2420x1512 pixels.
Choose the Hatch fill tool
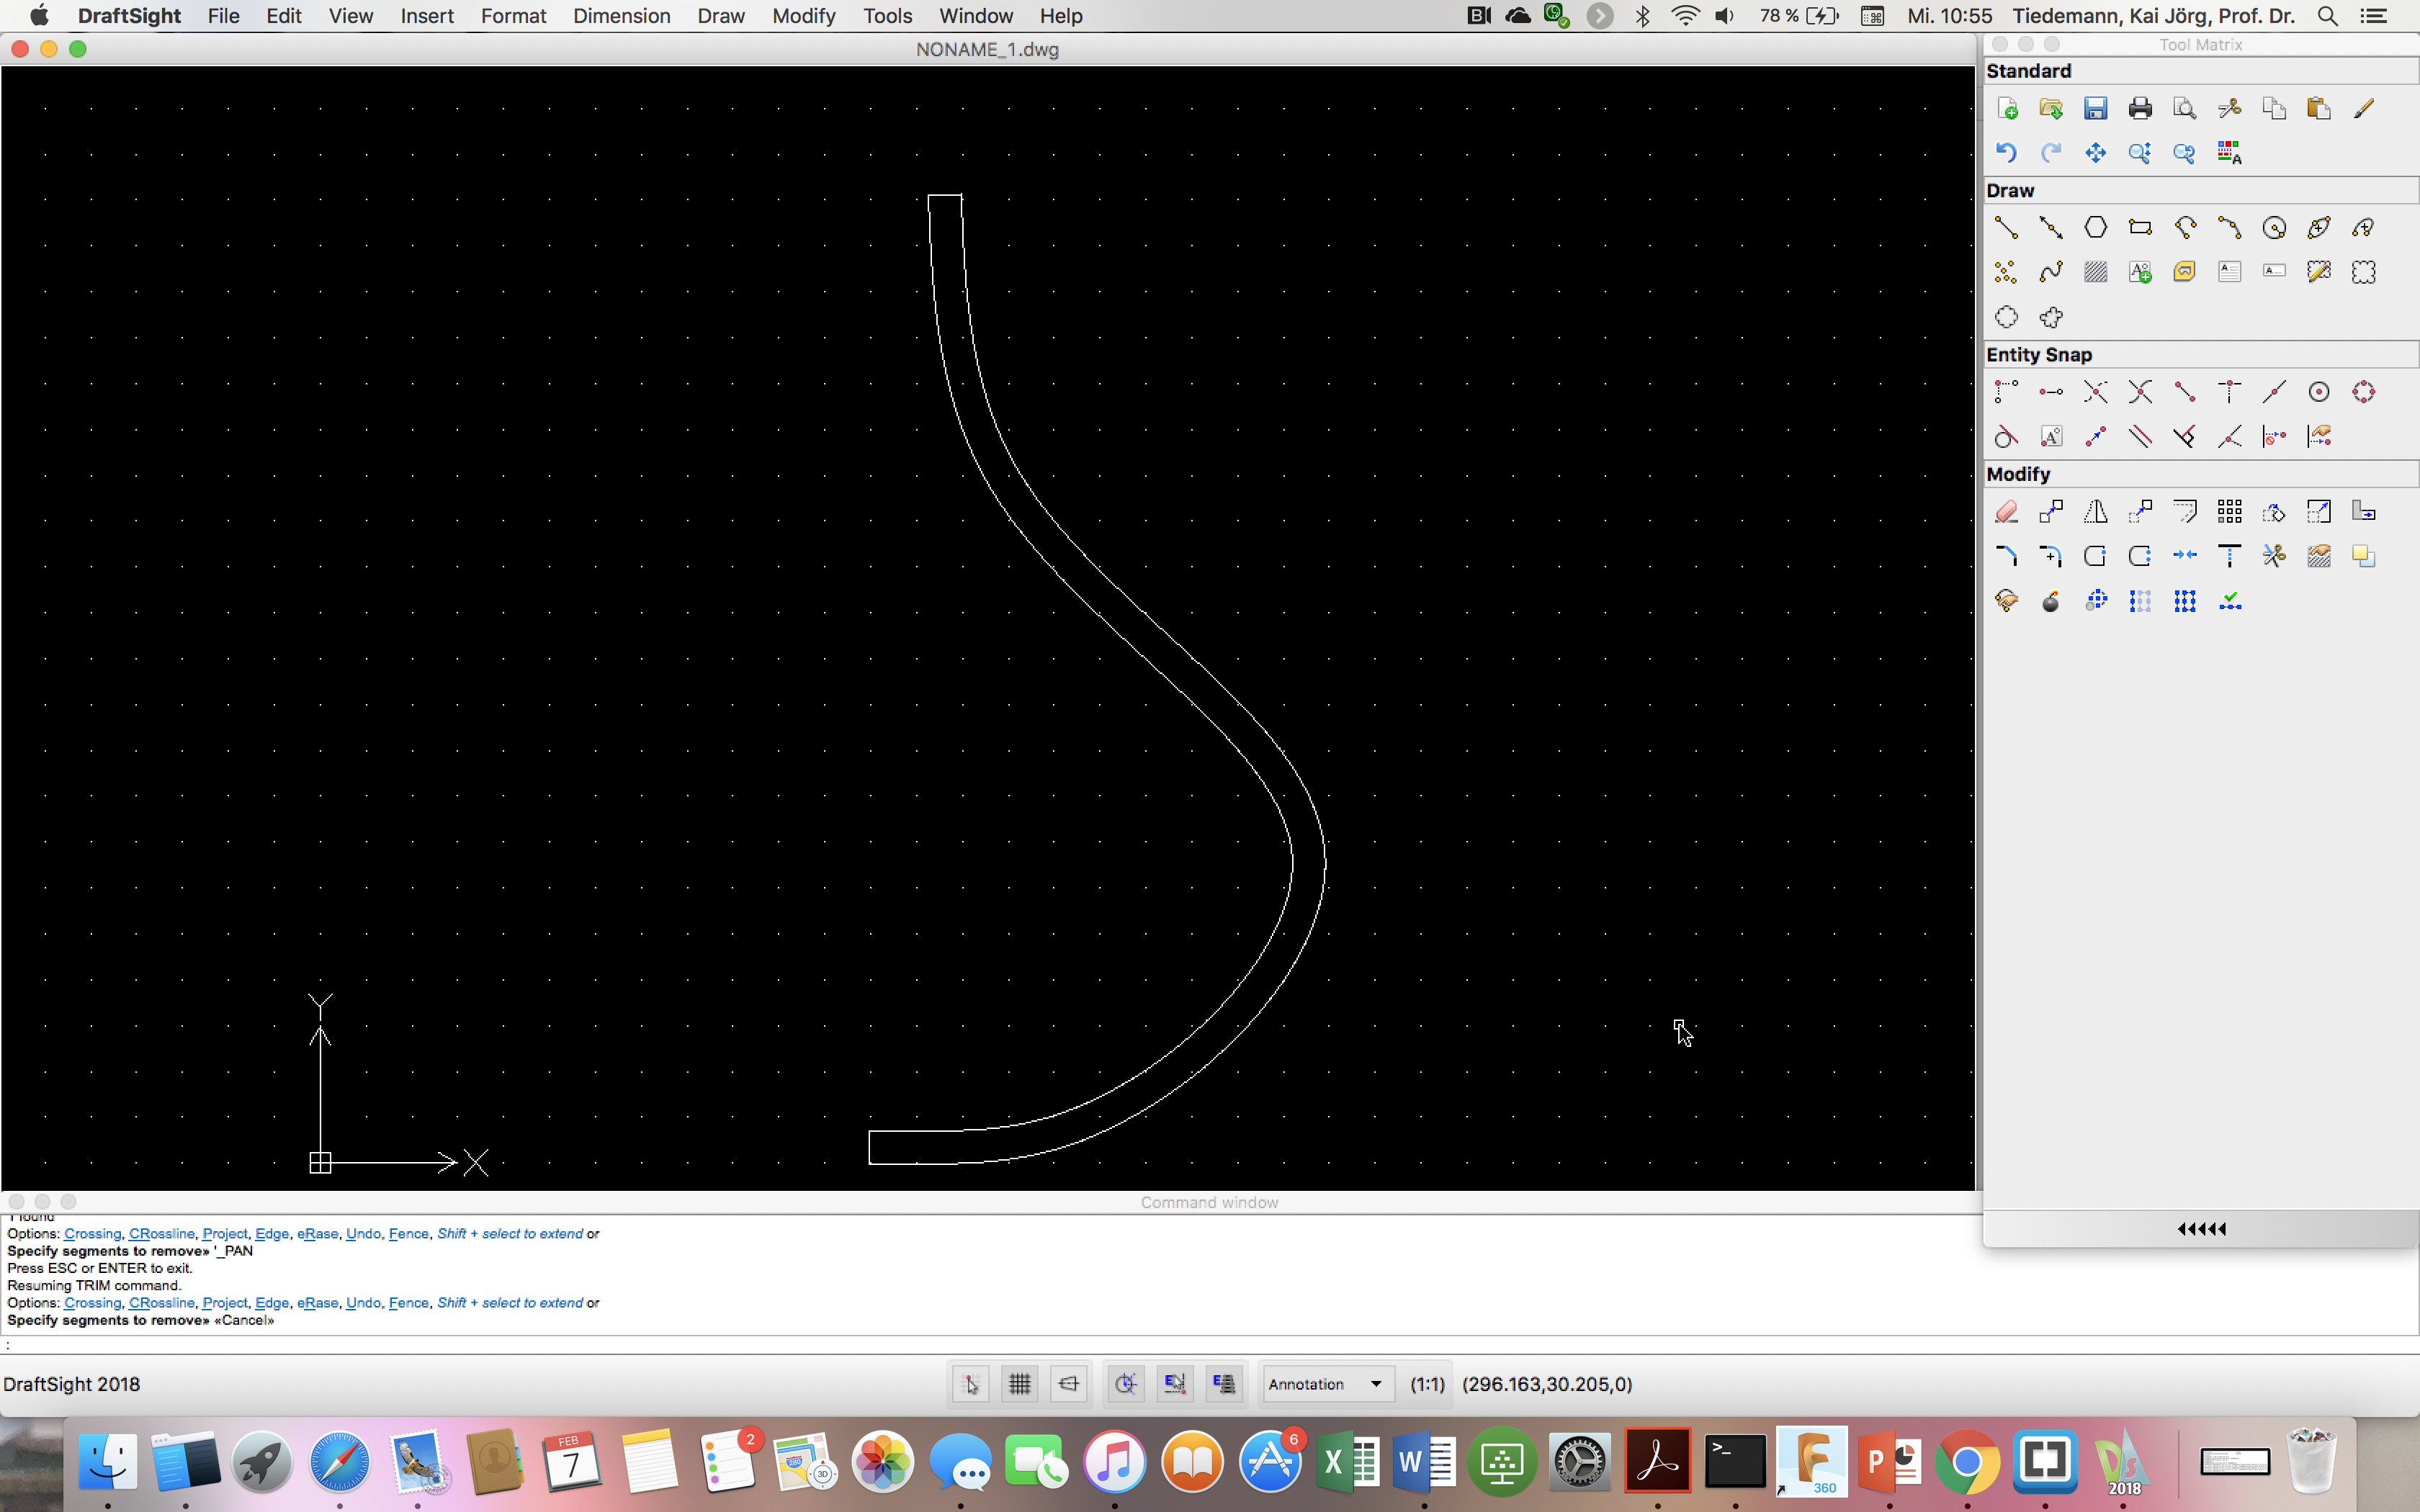(x=2095, y=272)
